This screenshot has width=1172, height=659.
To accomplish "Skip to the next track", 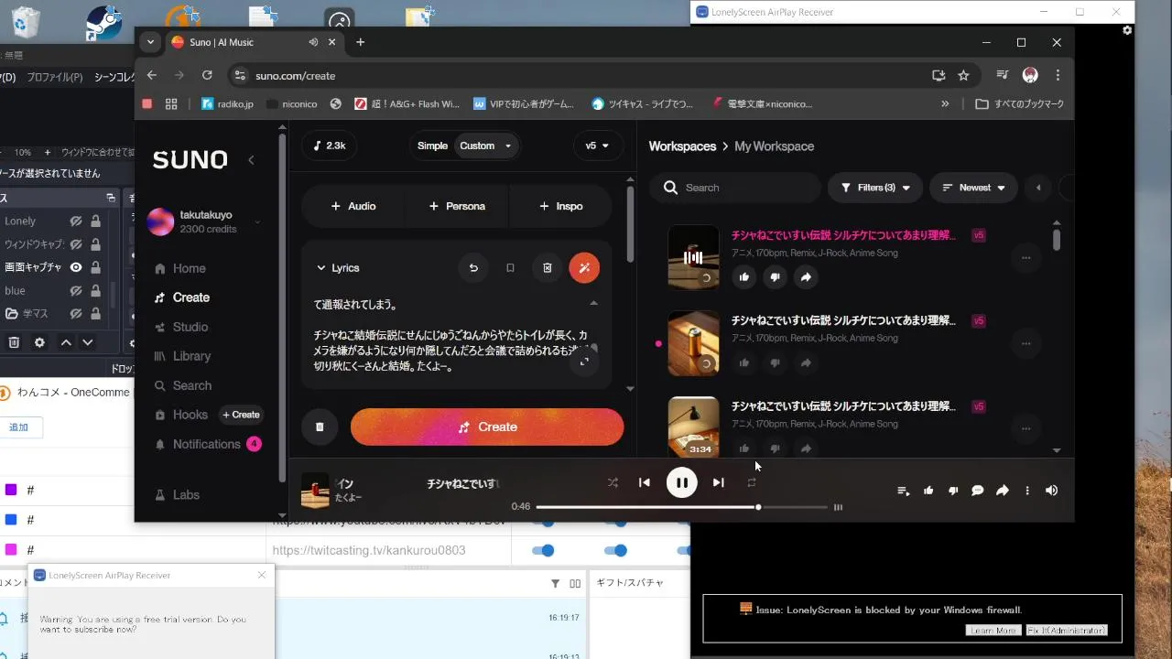I will point(719,482).
